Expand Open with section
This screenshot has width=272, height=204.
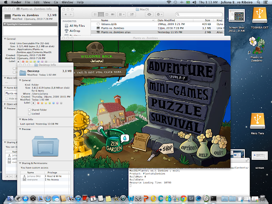coord(5,104)
